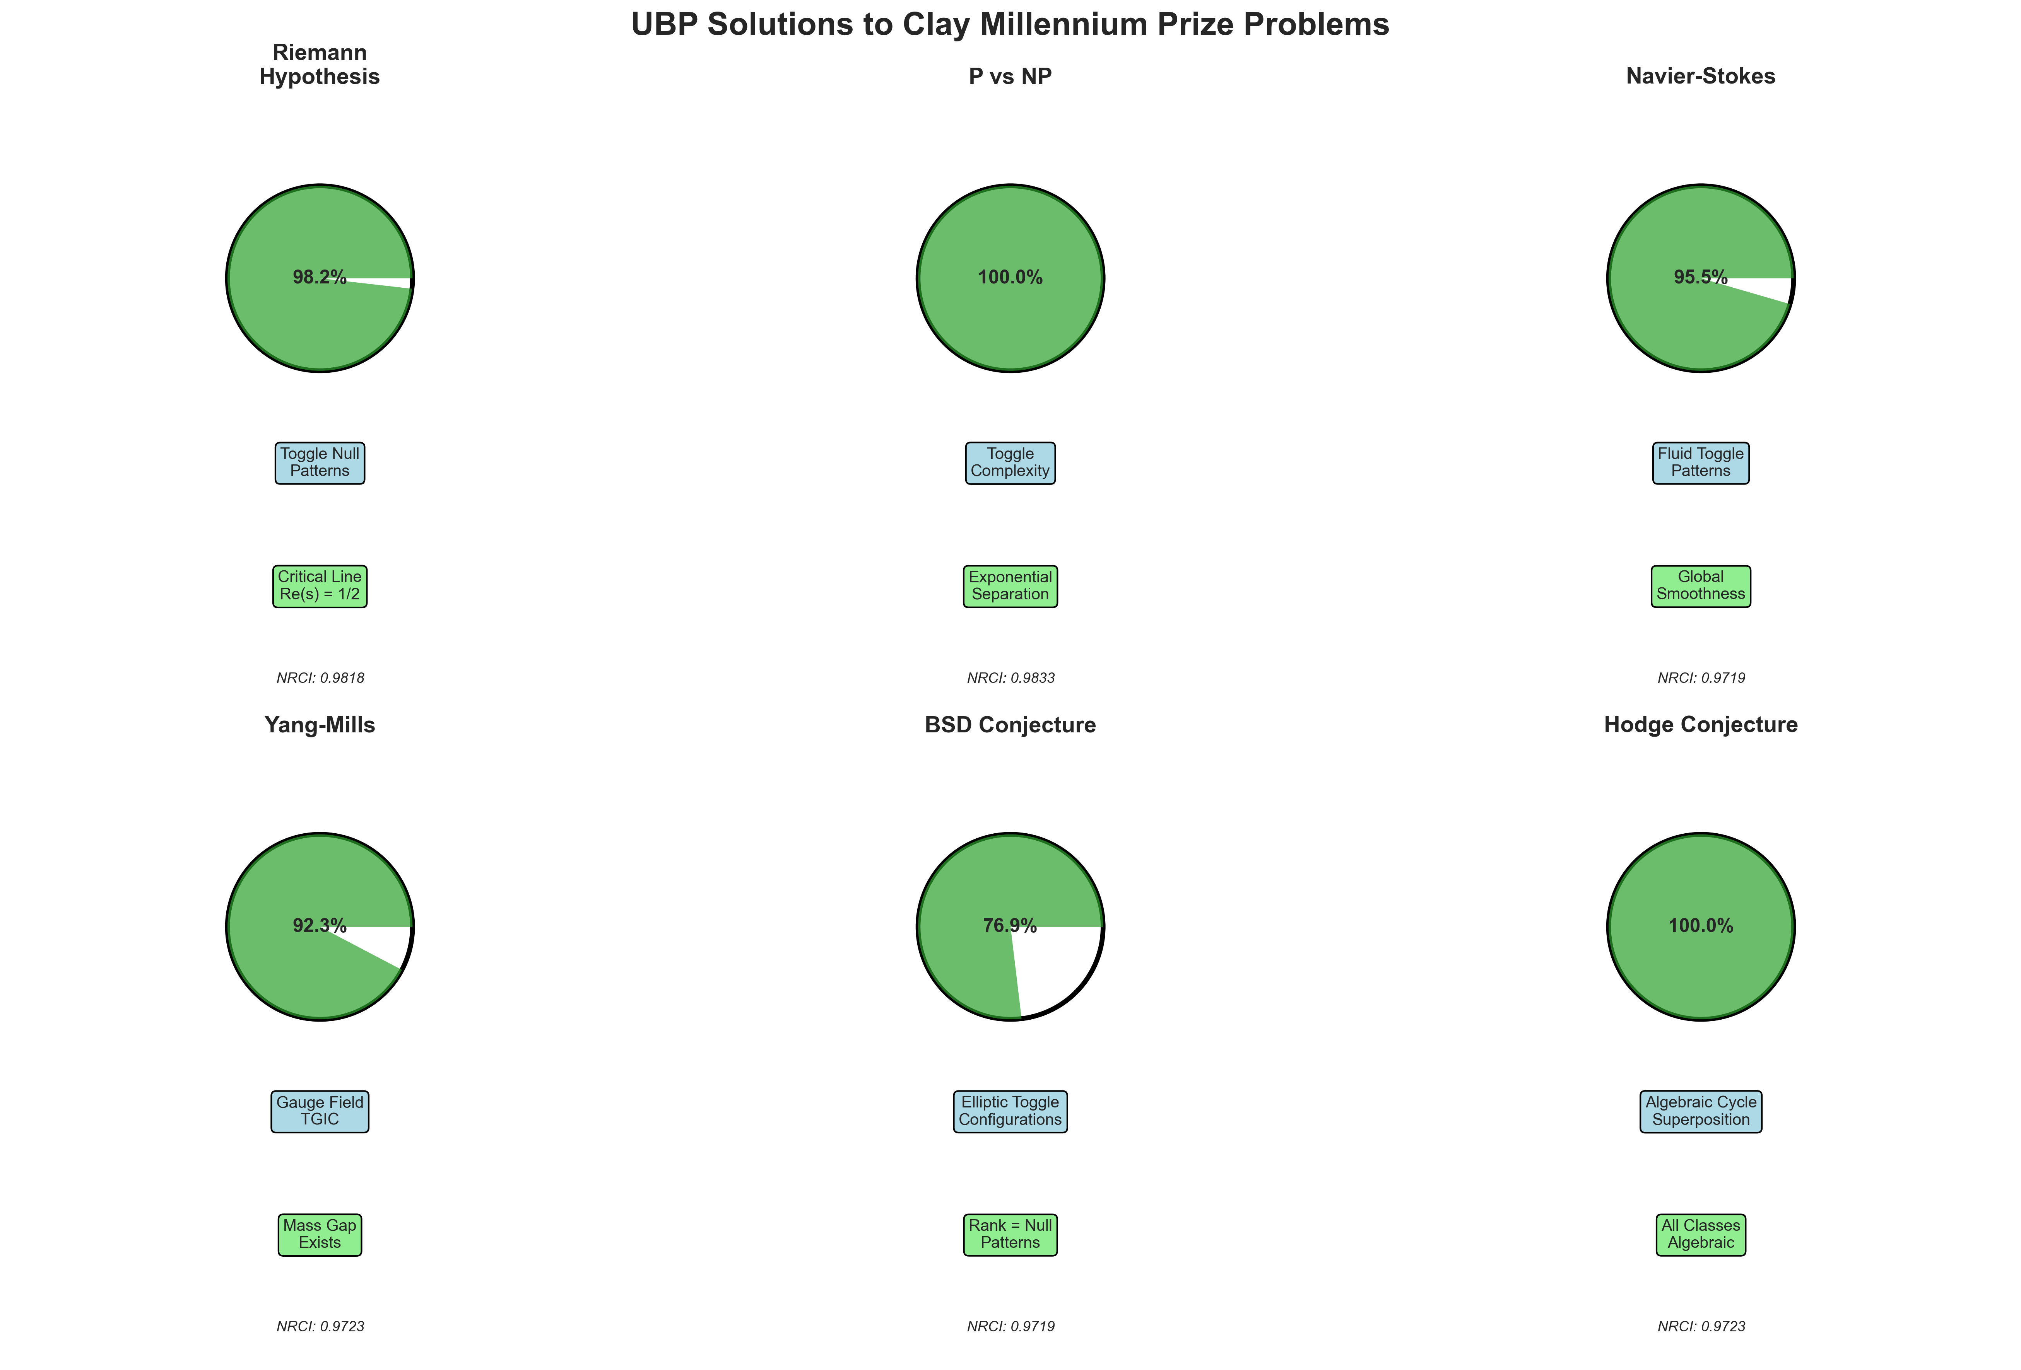Image resolution: width=2021 pixels, height=1370 pixels.
Task: Click the Hodge Conjecture pie chart
Action: [x=1700, y=965]
